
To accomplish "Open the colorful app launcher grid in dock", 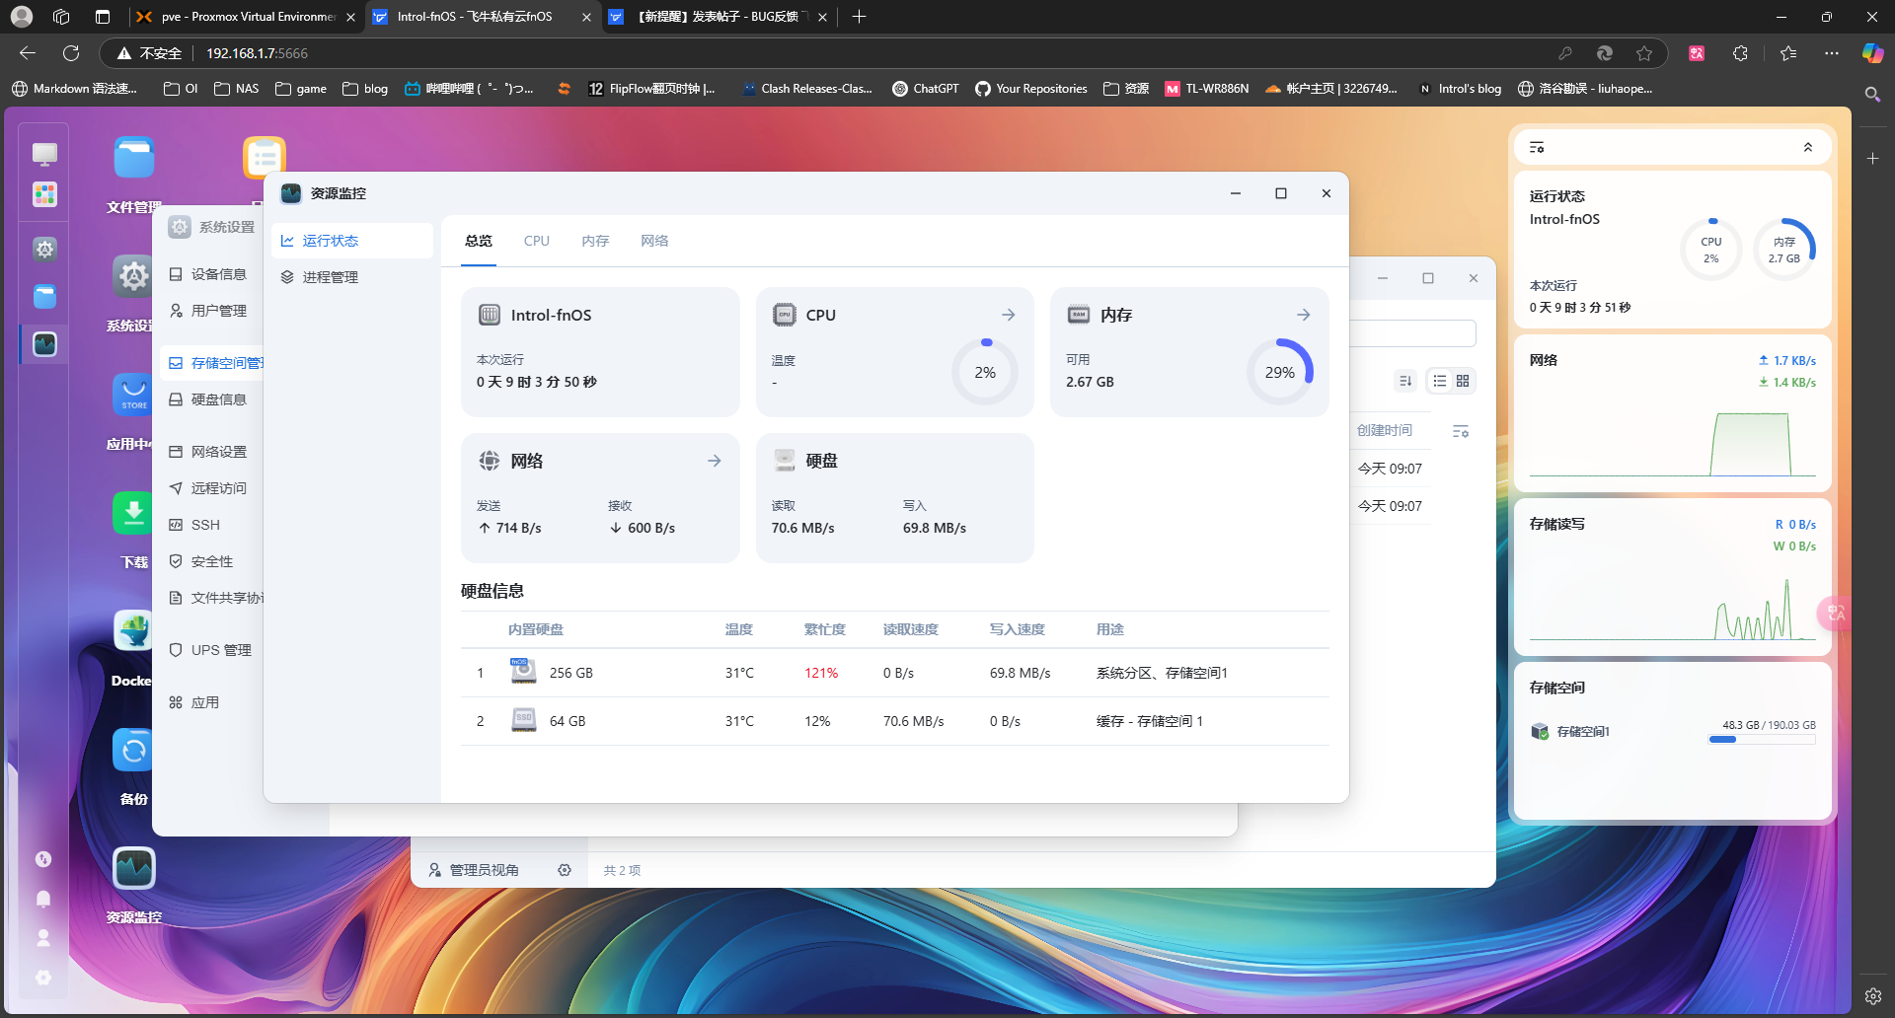I will [x=44, y=194].
